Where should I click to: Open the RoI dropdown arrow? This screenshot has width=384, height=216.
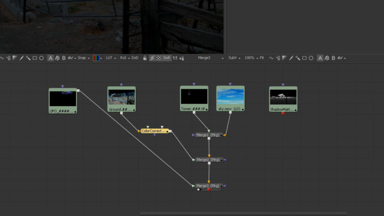coord(129,58)
